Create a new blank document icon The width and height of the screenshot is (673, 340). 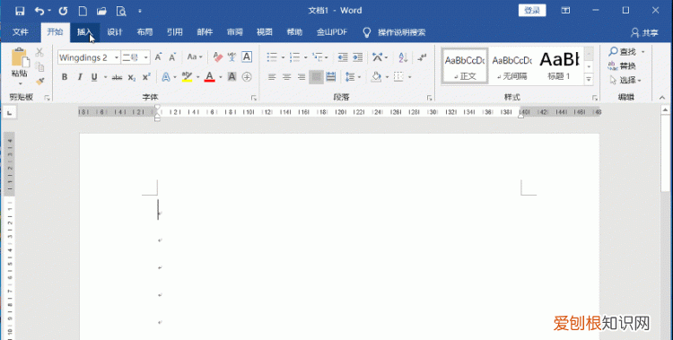pos(83,11)
